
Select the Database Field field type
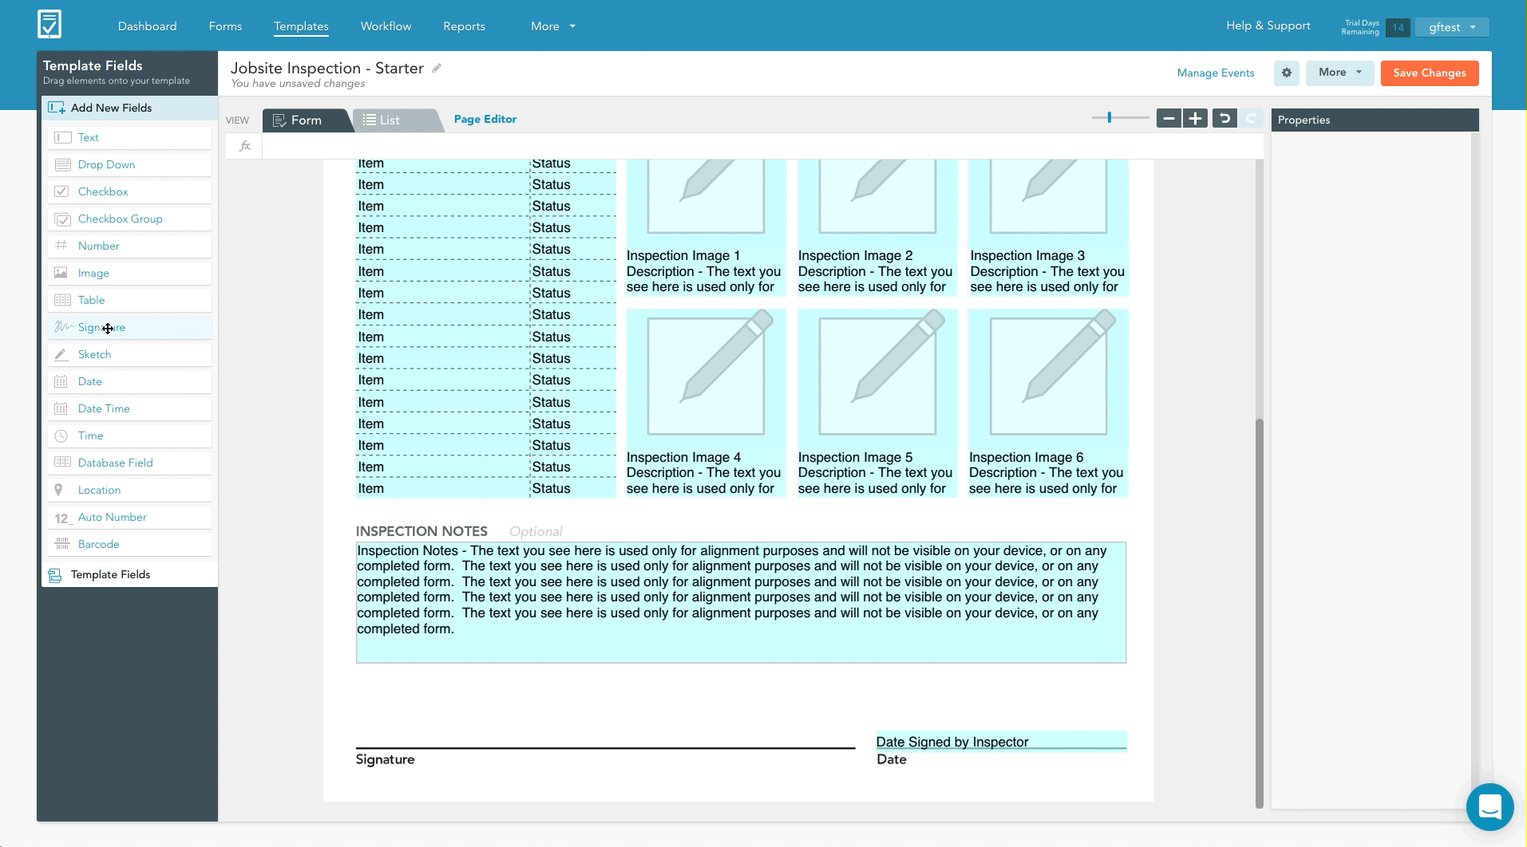pyautogui.click(x=129, y=463)
